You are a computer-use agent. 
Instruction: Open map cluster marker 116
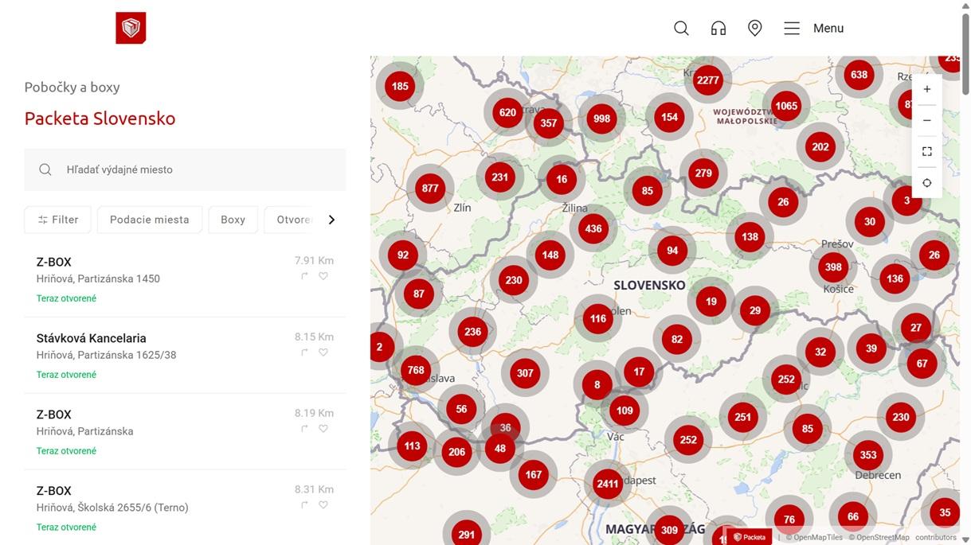click(x=598, y=318)
